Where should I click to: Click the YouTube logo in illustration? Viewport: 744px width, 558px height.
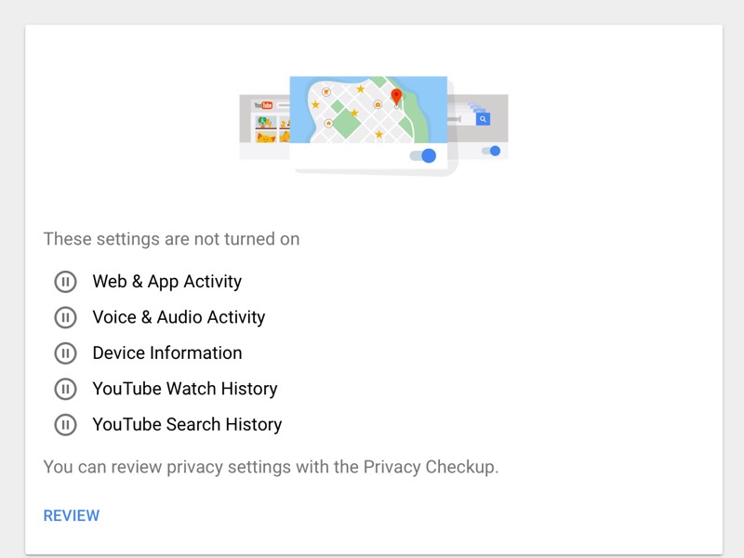coord(263,105)
